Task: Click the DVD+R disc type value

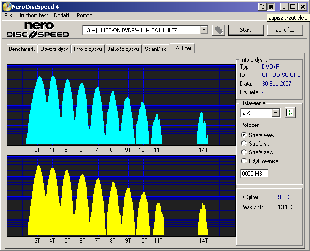Action: (271, 67)
